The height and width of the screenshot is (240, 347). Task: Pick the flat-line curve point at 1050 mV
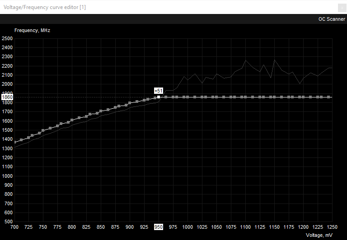[216, 97]
